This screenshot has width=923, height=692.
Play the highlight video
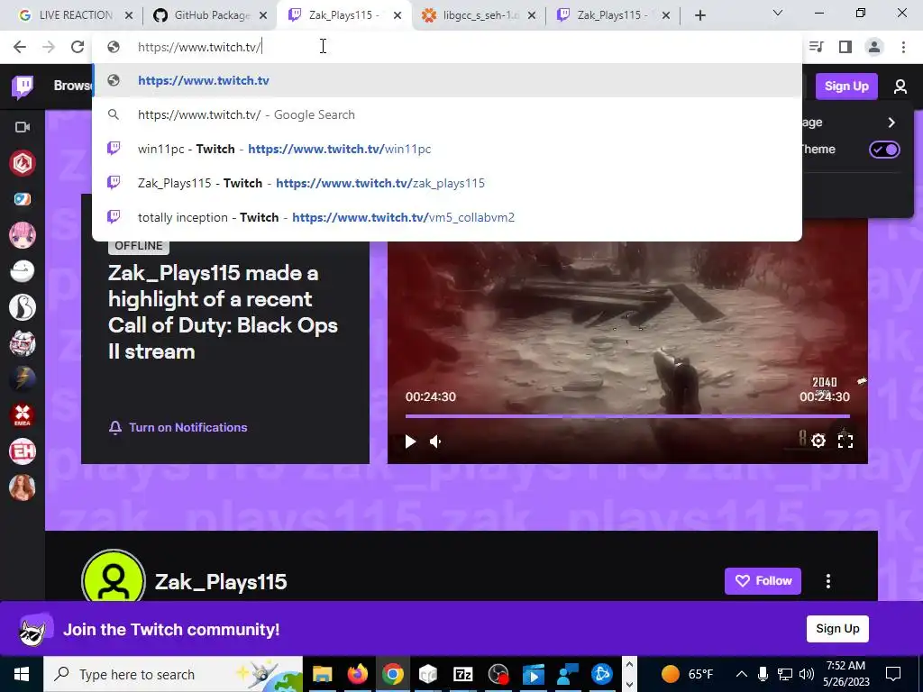point(410,442)
